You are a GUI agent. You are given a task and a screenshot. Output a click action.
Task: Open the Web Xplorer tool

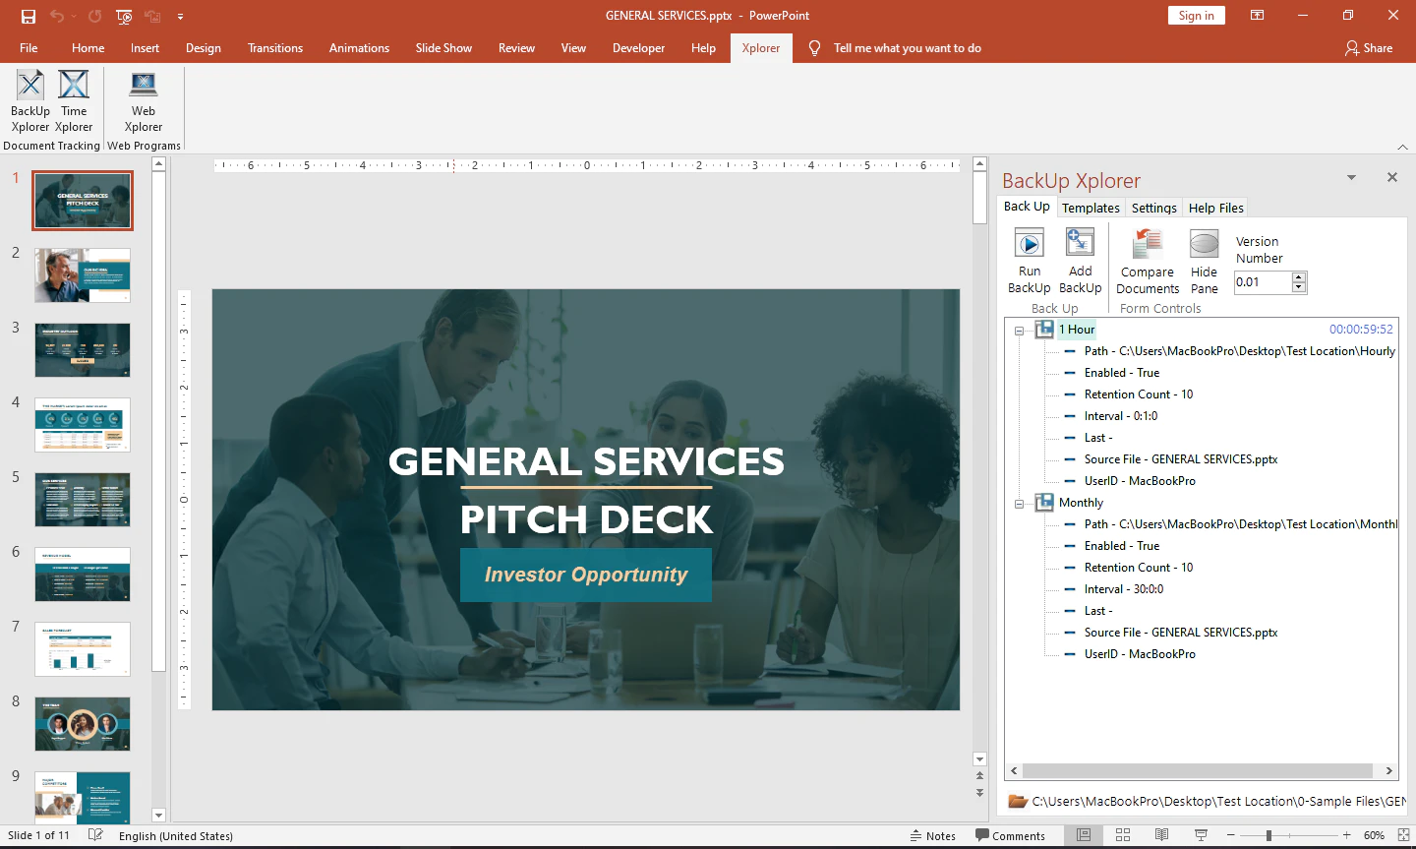click(x=144, y=101)
